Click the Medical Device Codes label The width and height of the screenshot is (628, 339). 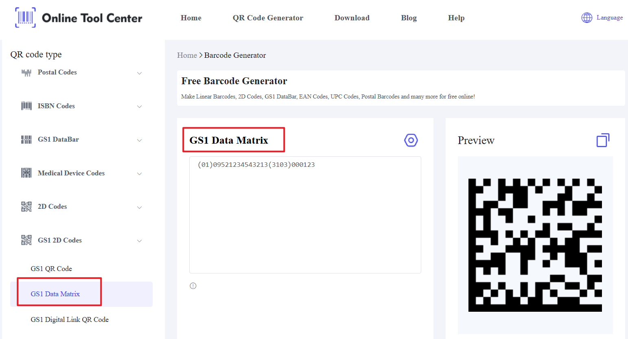click(x=71, y=173)
